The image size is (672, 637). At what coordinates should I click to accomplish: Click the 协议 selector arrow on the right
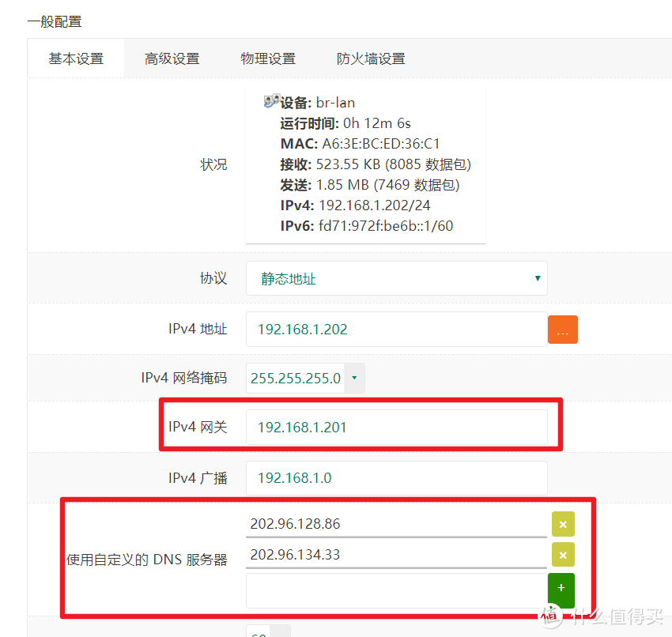[x=536, y=278]
